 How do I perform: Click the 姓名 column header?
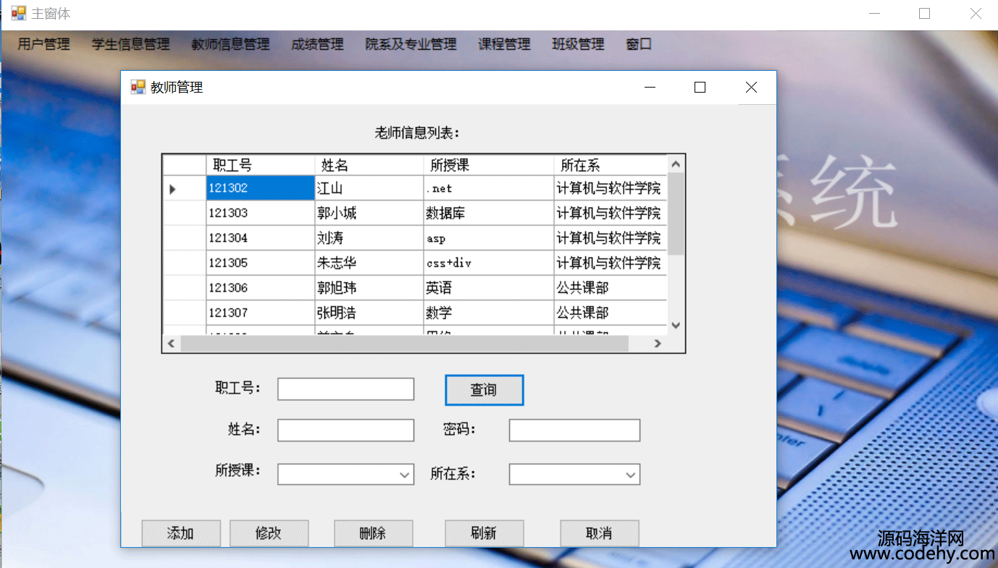pyautogui.click(x=369, y=165)
